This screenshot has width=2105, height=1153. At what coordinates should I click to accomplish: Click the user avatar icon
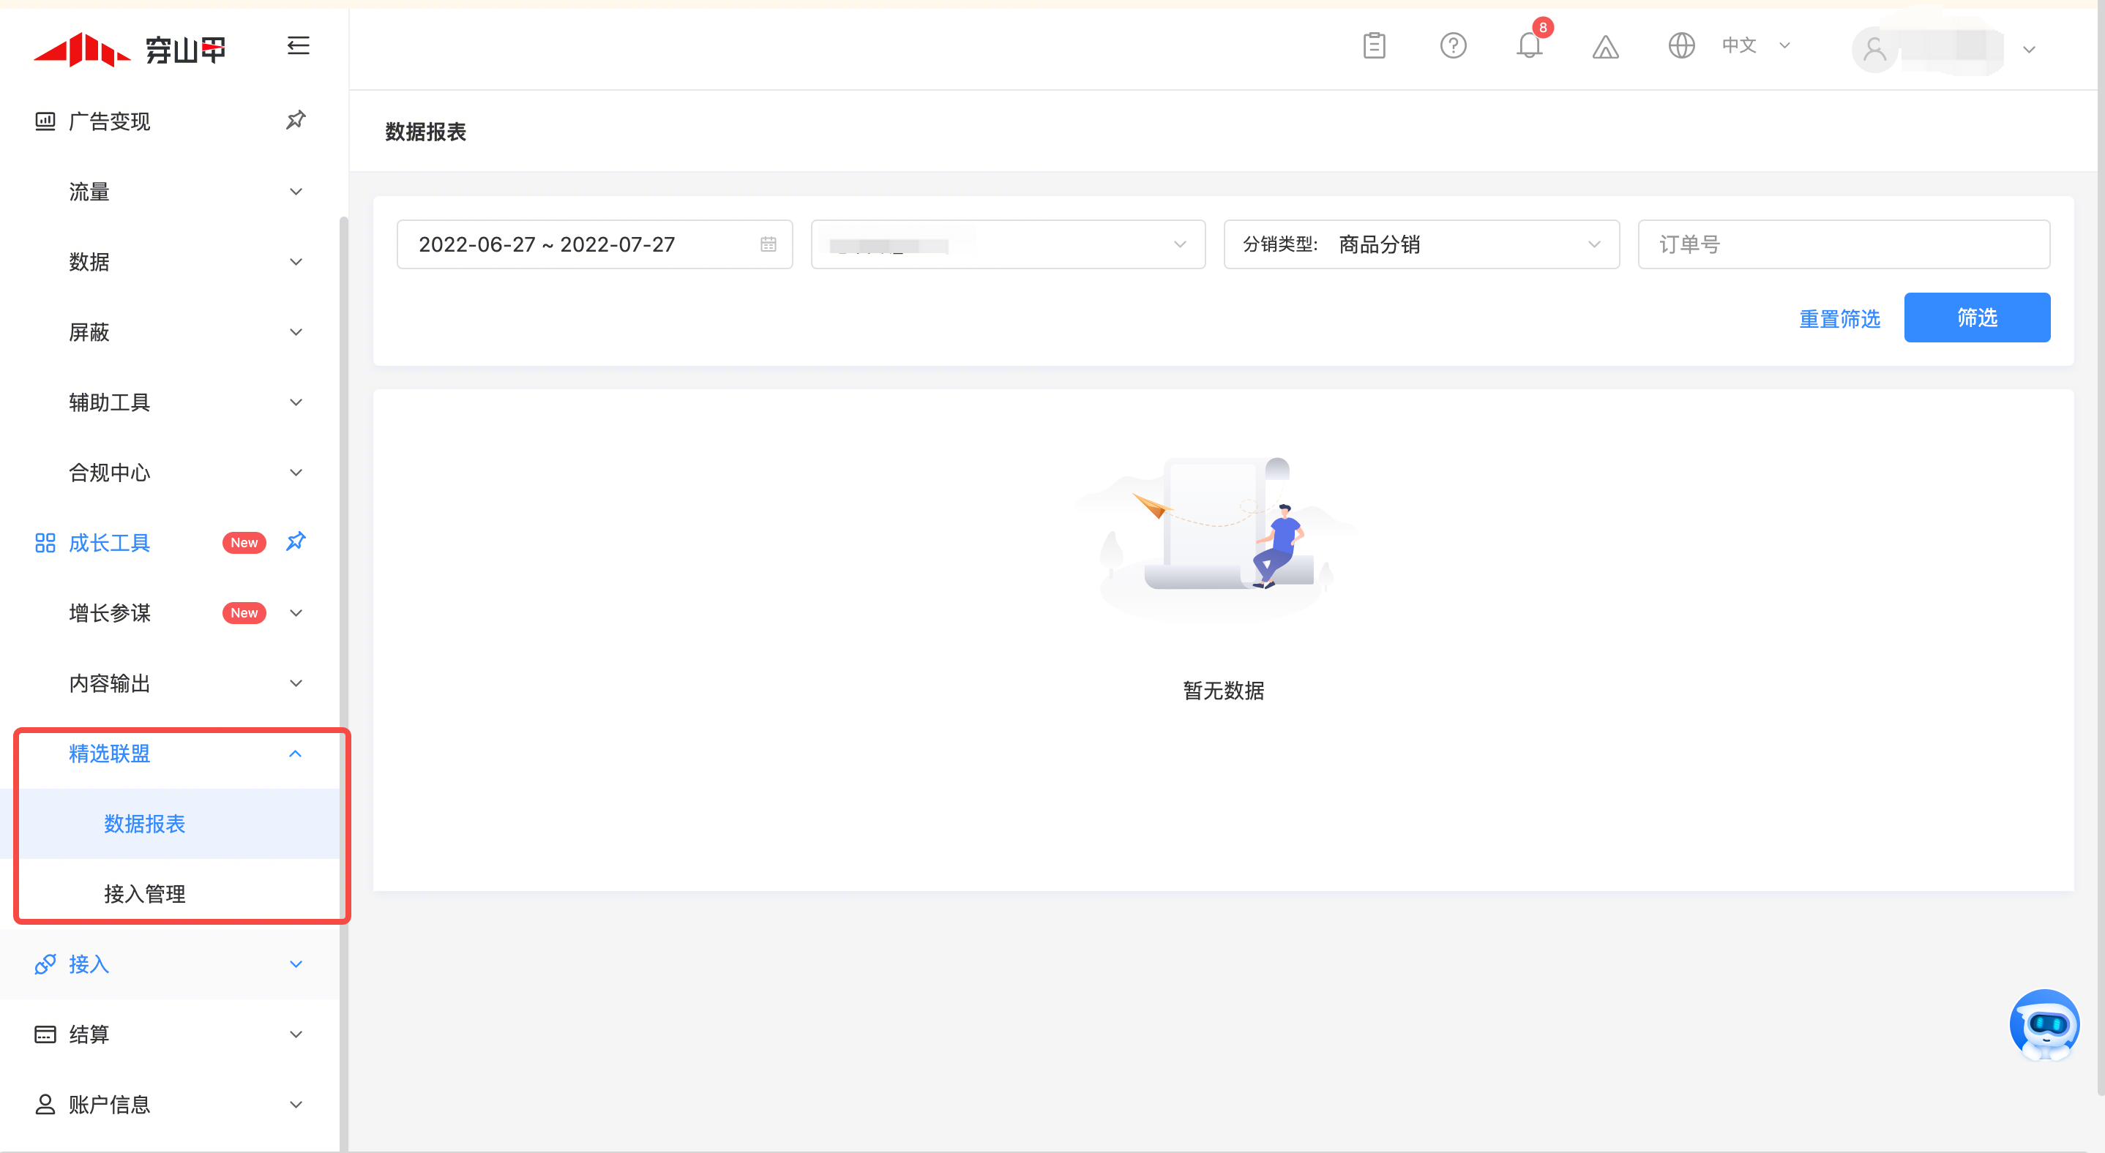point(1874,50)
